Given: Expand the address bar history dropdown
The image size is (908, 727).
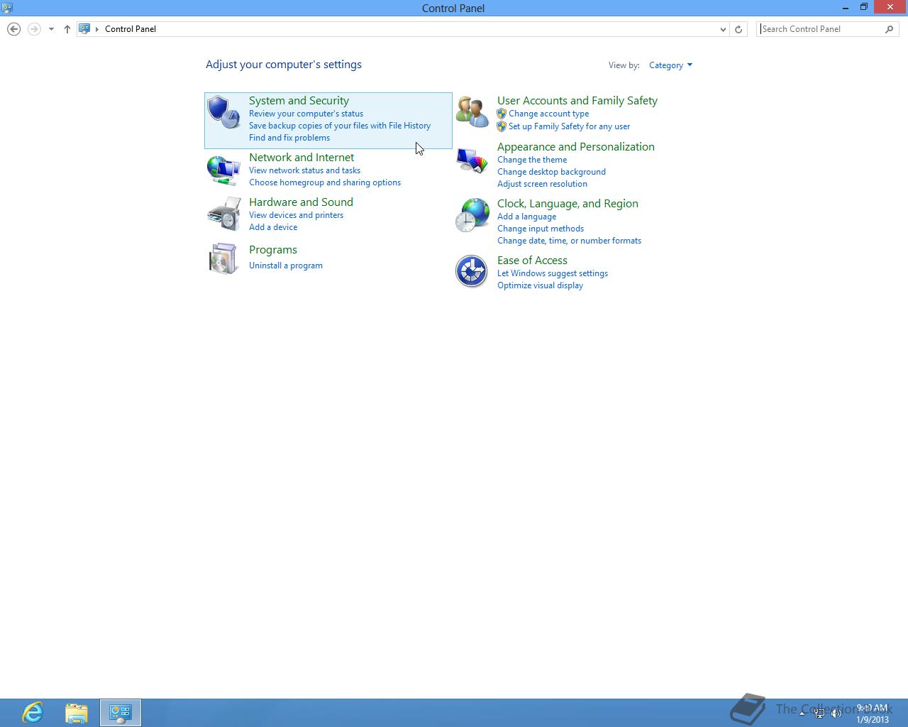Looking at the screenshot, I should pos(723,29).
